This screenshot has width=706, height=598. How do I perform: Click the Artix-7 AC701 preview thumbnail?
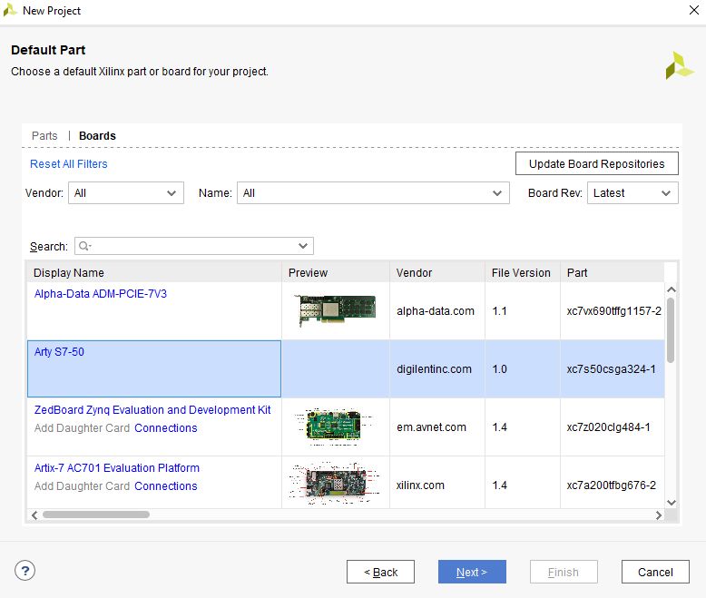(334, 484)
